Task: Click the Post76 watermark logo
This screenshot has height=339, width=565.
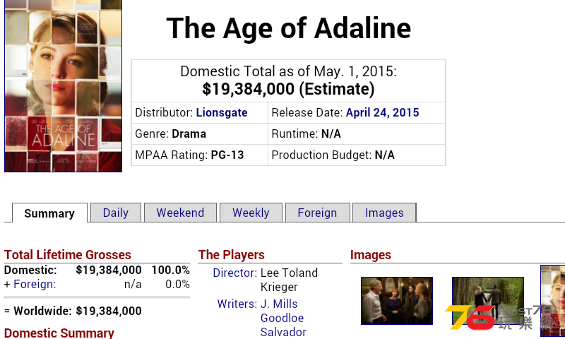Action: coord(504,317)
